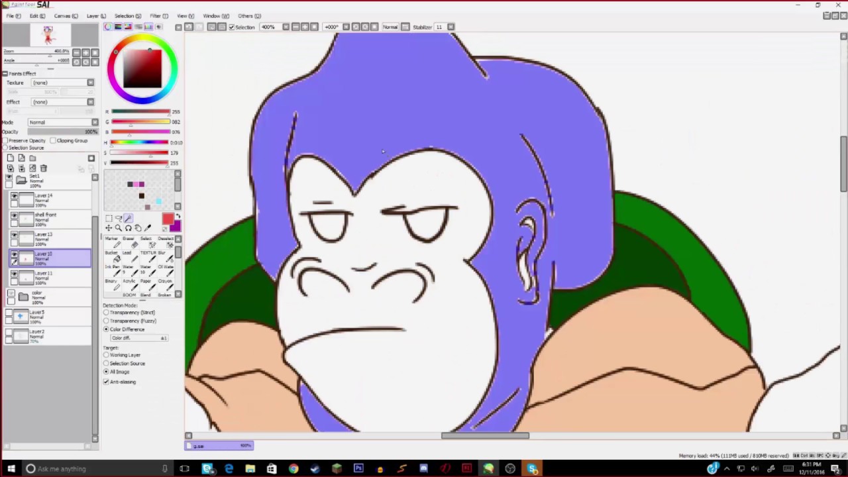Open the Filter menu
The width and height of the screenshot is (848, 477).
pos(158,16)
